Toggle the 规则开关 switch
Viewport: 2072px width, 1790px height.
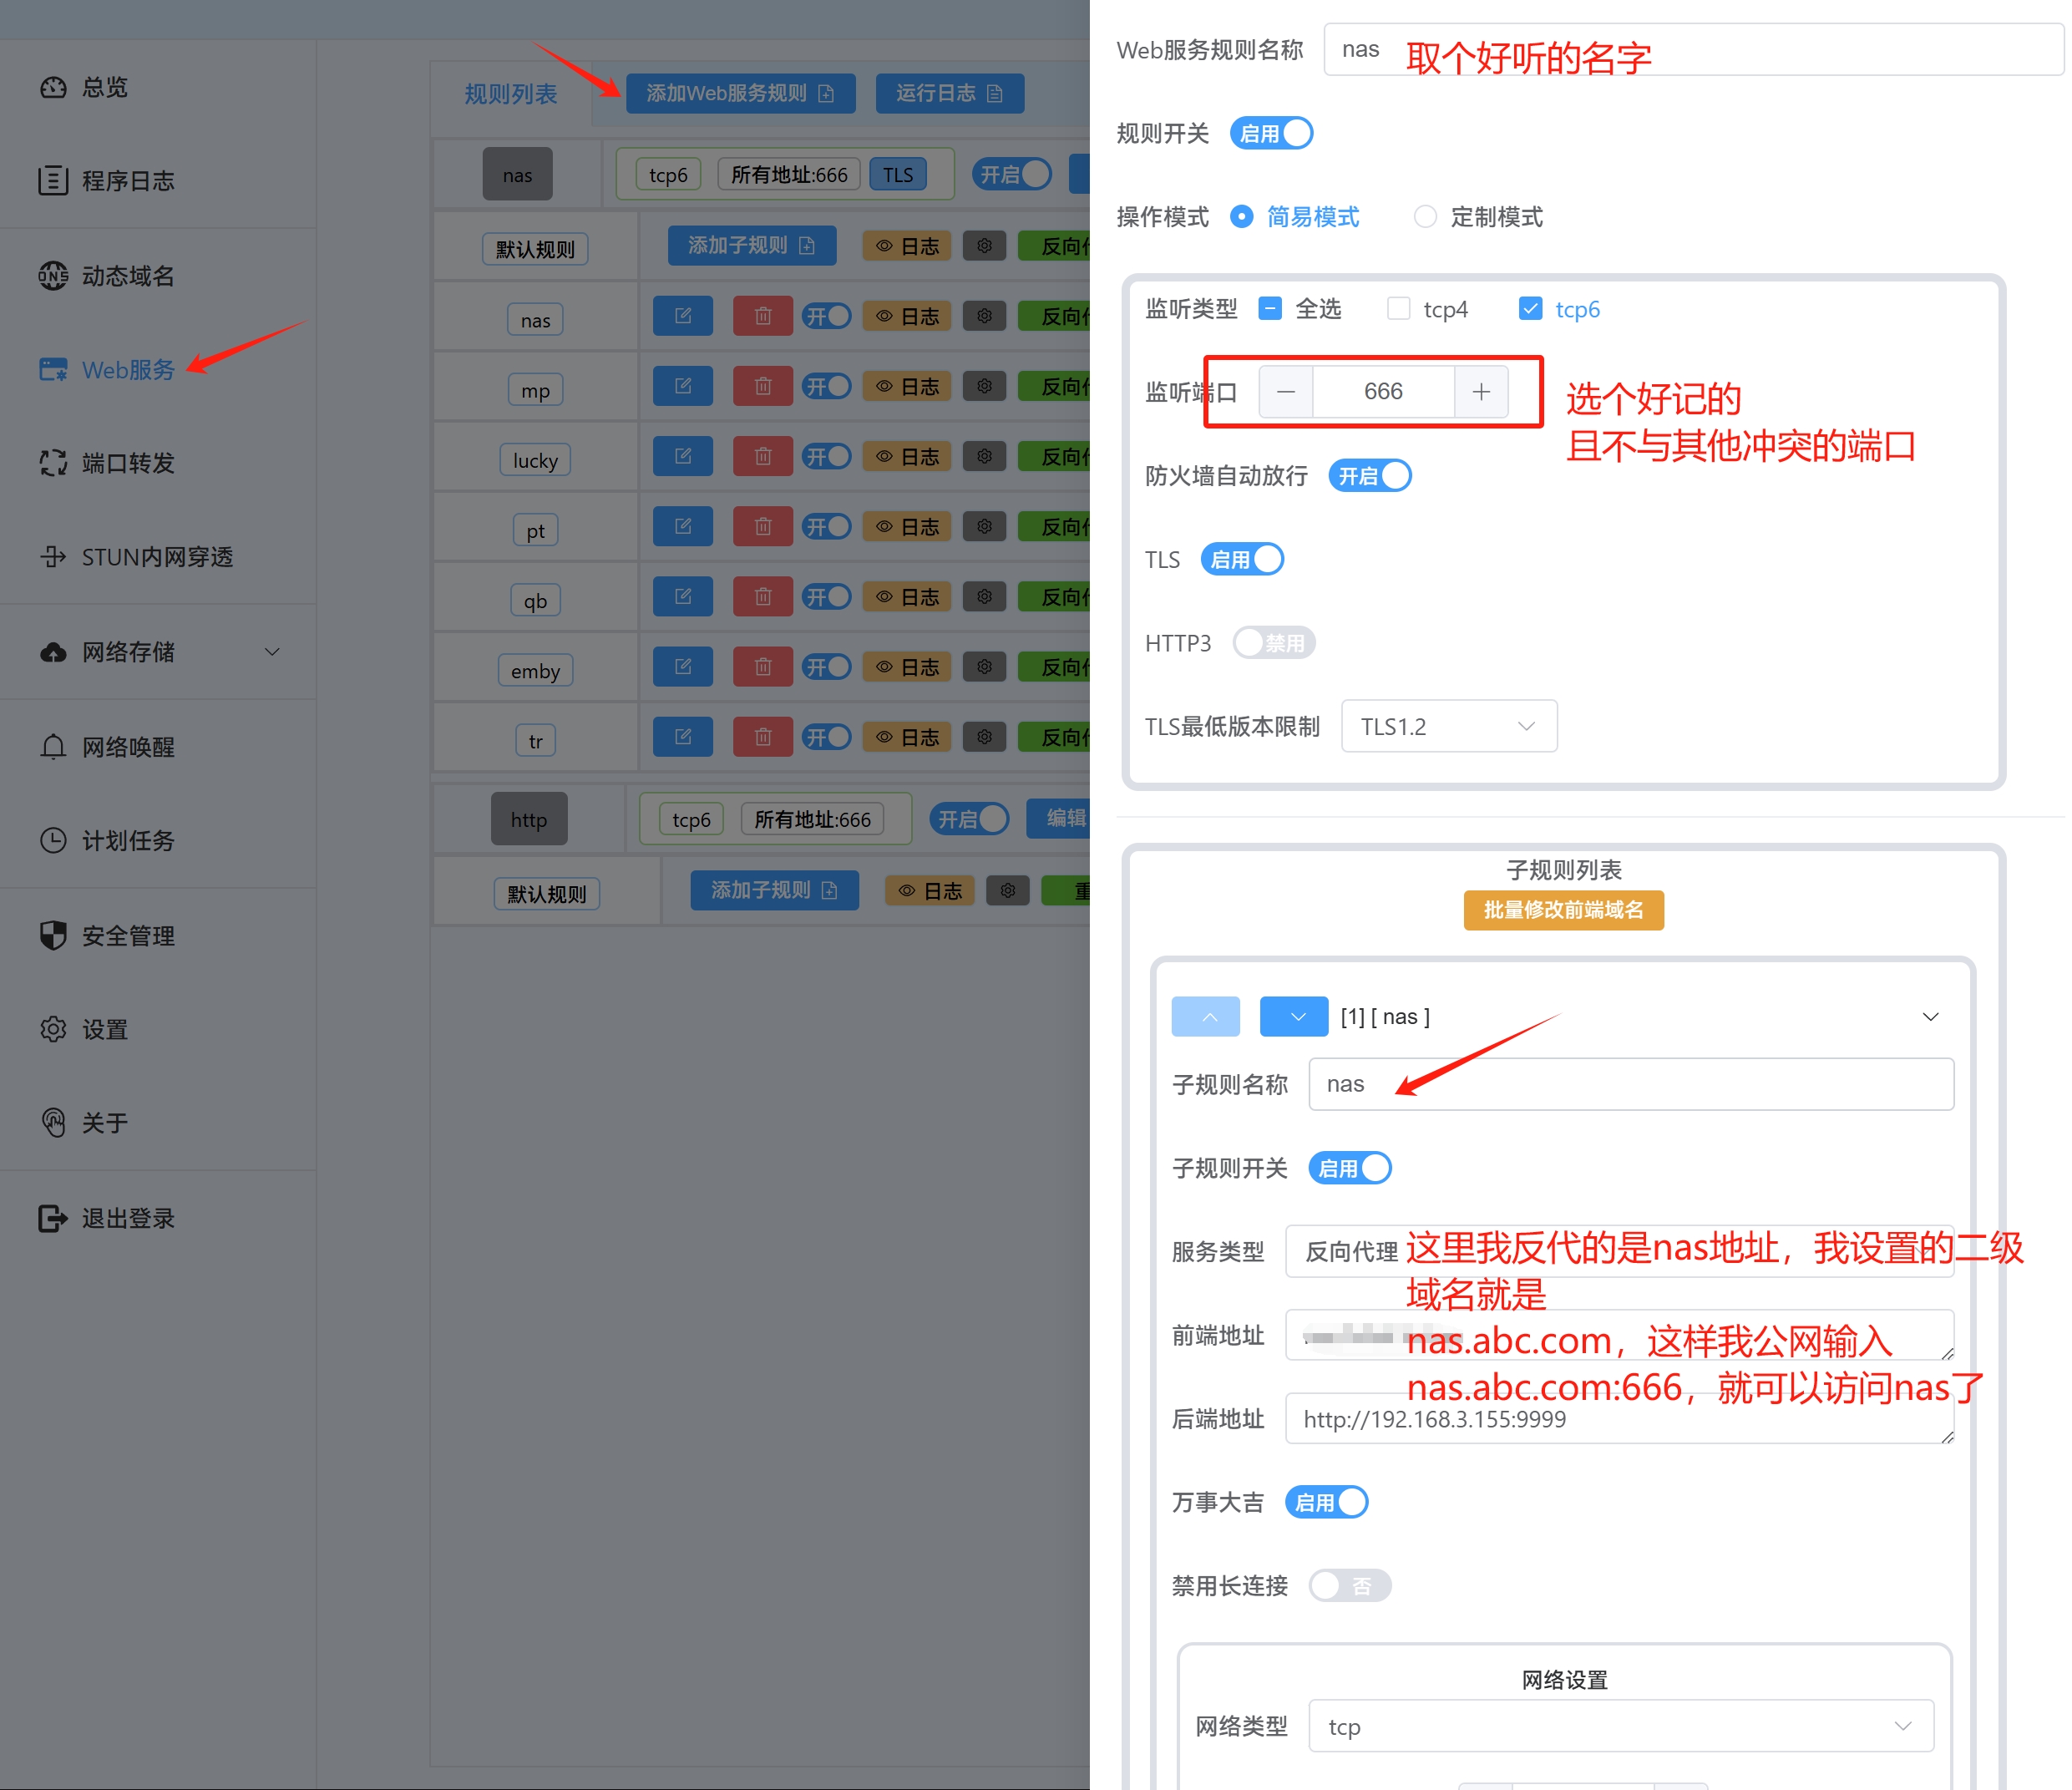[1271, 133]
